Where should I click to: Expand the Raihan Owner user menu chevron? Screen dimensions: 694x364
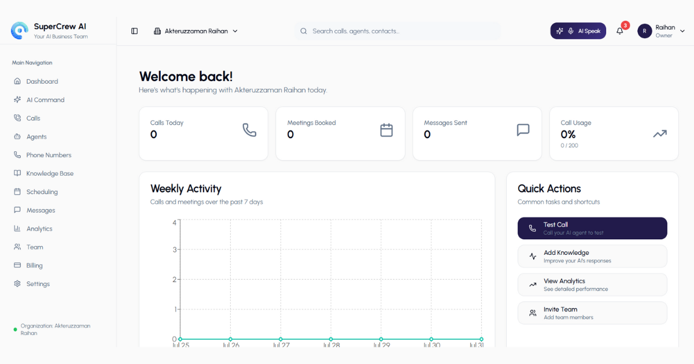click(682, 31)
